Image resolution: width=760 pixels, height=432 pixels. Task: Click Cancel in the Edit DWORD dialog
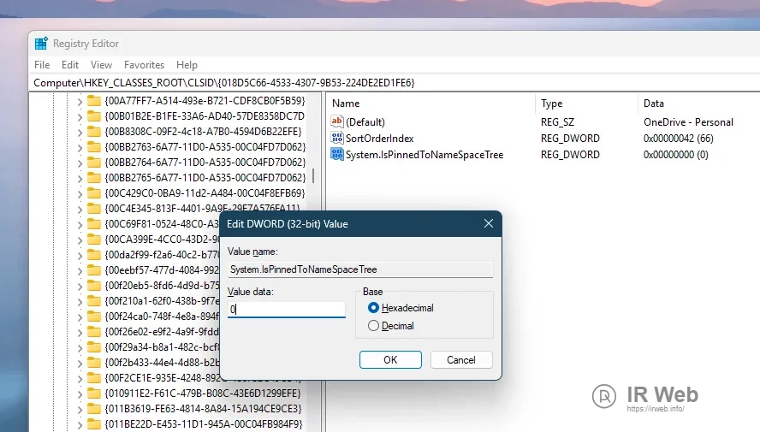point(460,360)
